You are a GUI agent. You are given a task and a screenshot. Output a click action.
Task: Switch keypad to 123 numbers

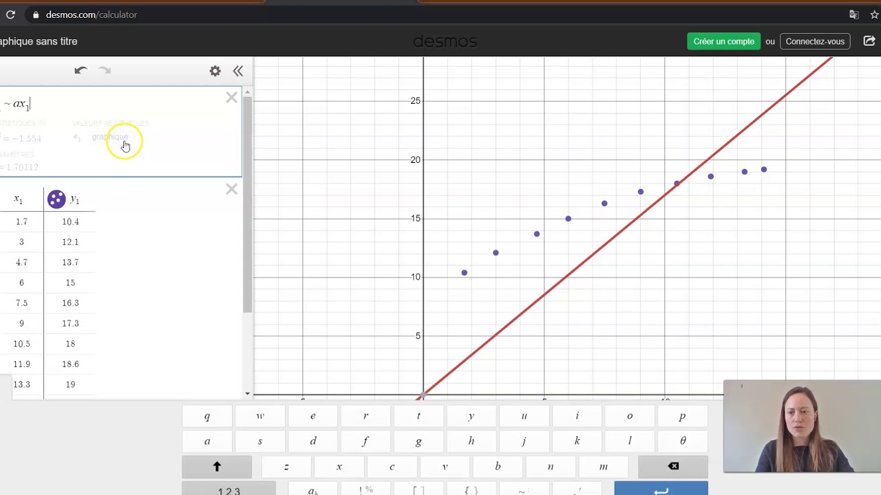[x=229, y=489]
